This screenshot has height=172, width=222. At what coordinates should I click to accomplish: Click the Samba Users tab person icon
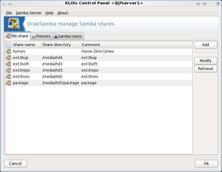tap(56, 36)
